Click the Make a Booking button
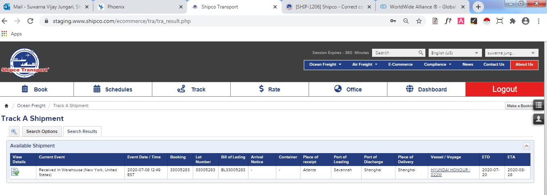Image resolution: width=547 pixels, height=195 pixels. click(520, 106)
